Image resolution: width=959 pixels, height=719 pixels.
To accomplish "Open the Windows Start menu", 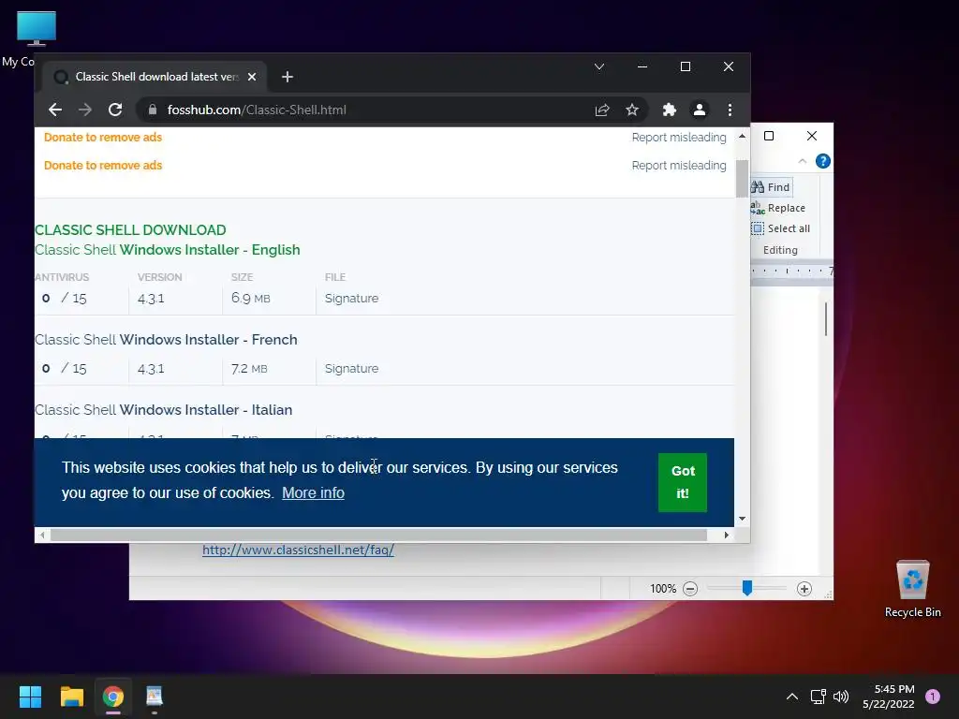I will coord(30,697).
